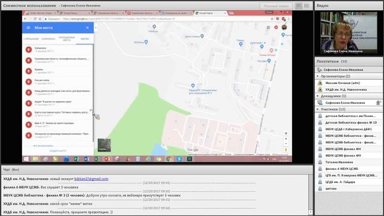
Task: Open the "Имя А. П. Чехова" map entry
Action: pyautogui.click(x=58, y=125)
